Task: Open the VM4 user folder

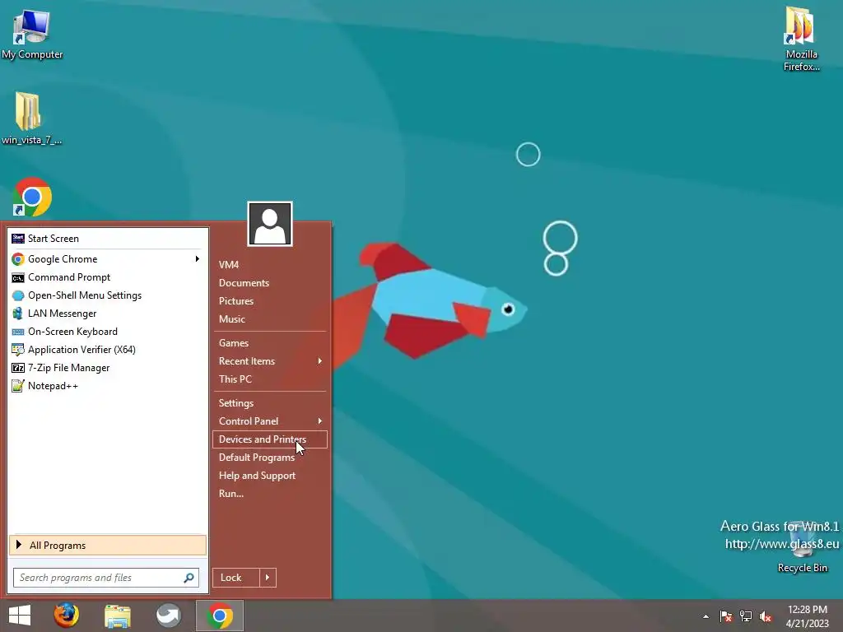Action: point(269,265)
